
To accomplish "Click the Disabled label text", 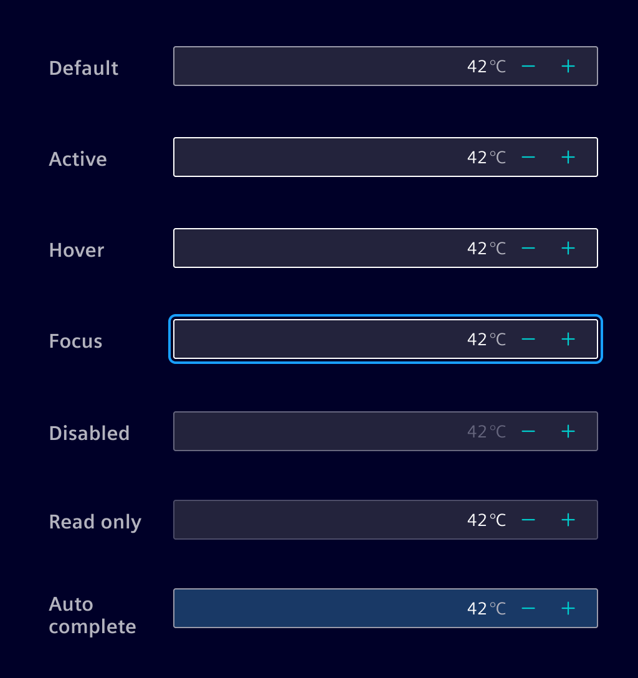I will pyautogui.click(x=89, y=432).
